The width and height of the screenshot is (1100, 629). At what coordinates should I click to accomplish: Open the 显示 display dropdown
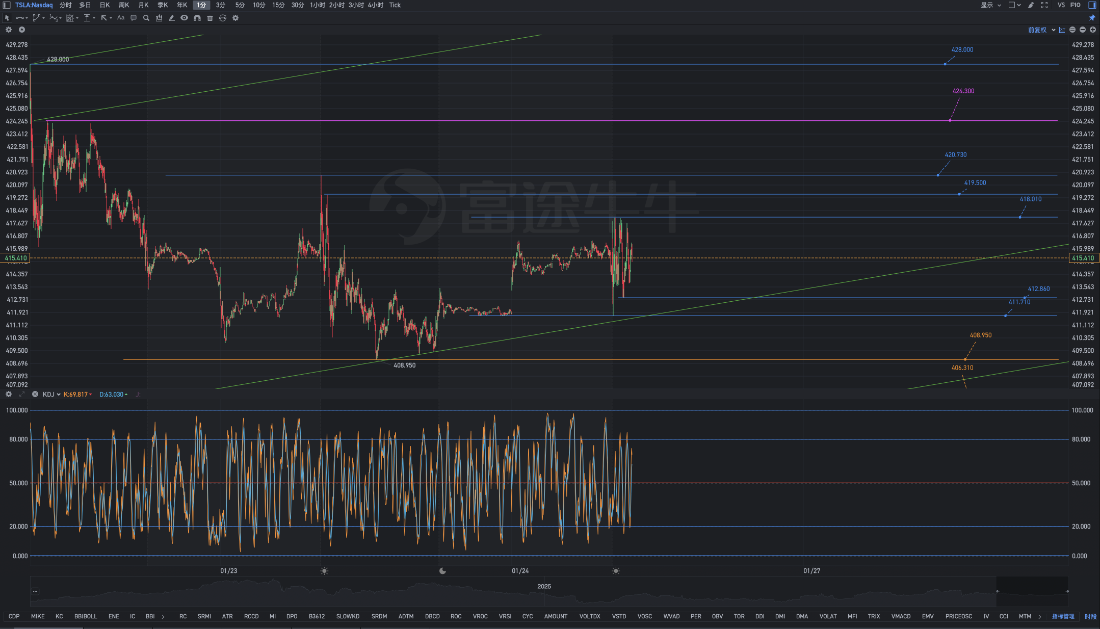[991, 5]
